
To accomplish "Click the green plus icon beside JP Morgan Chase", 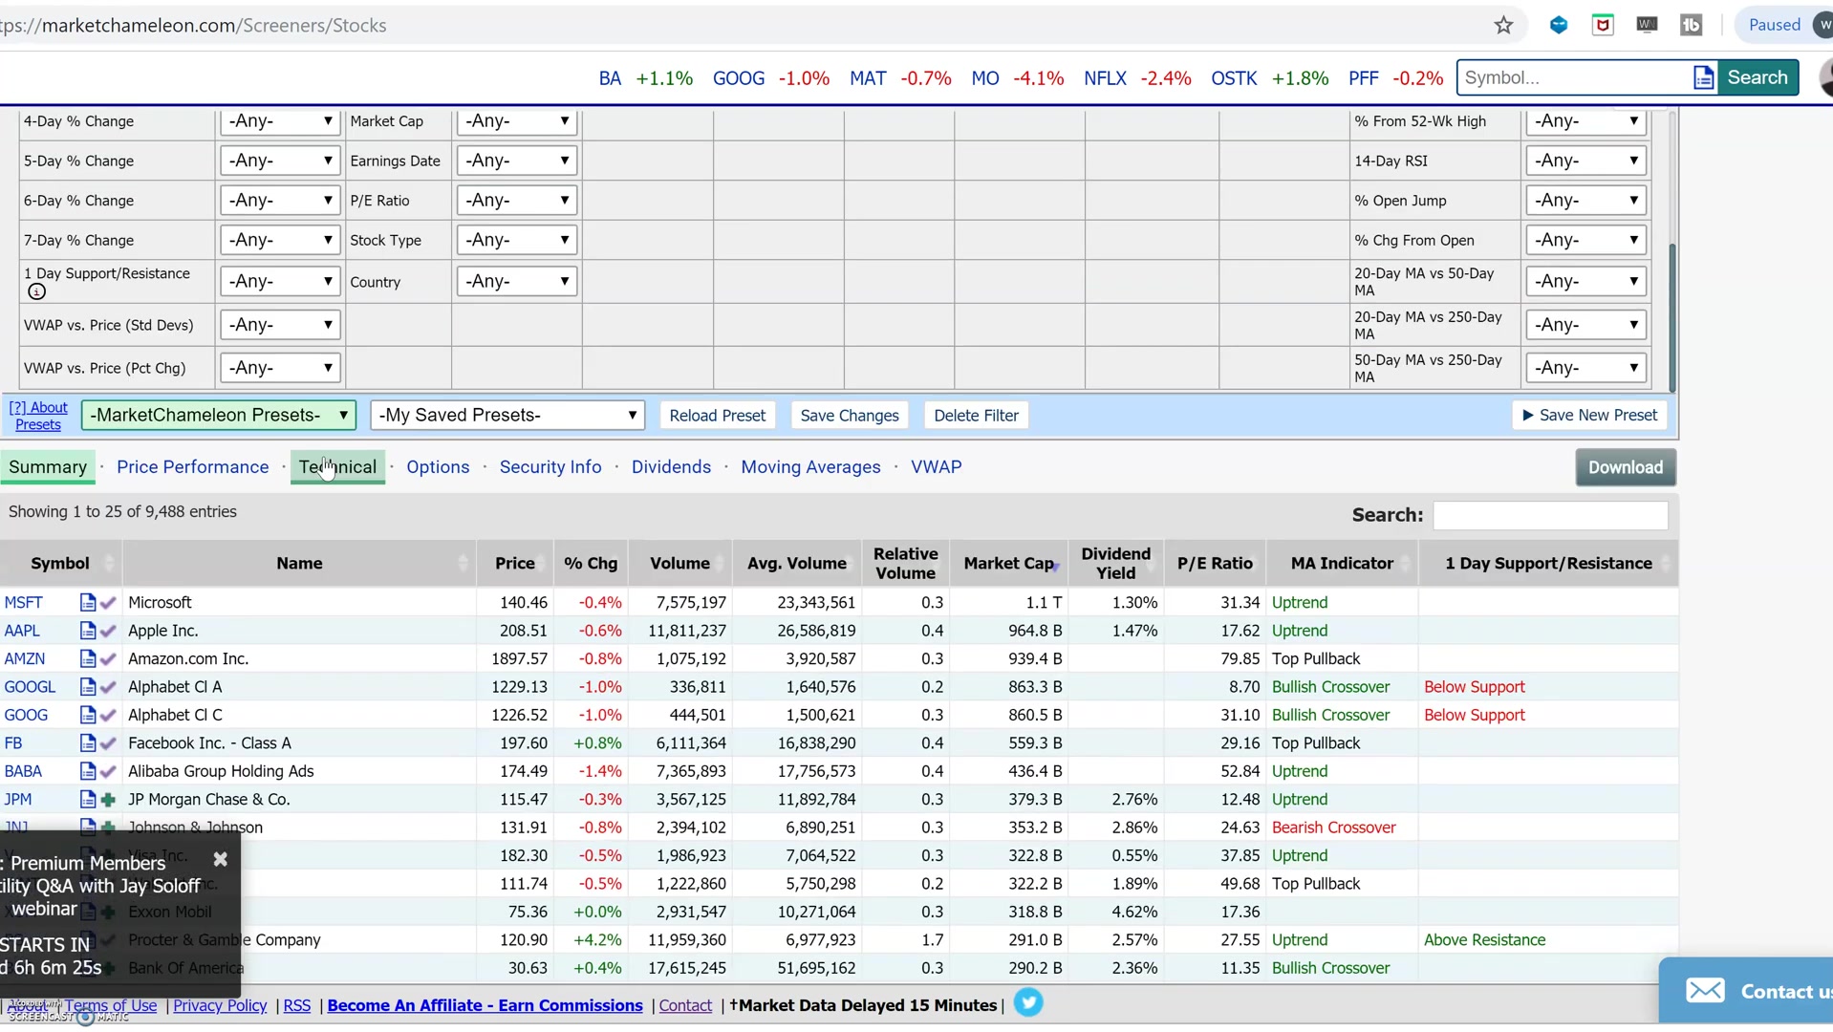I will [x=106, y=800].
